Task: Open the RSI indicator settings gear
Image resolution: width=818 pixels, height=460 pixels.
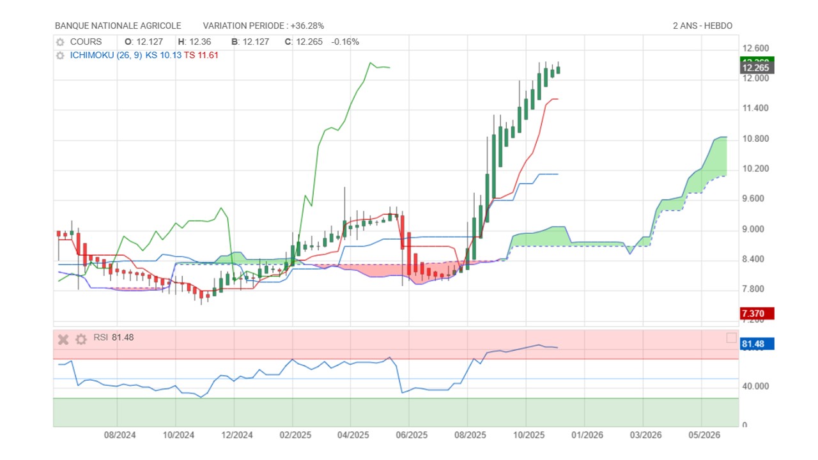Action: [x=81, y=339]
